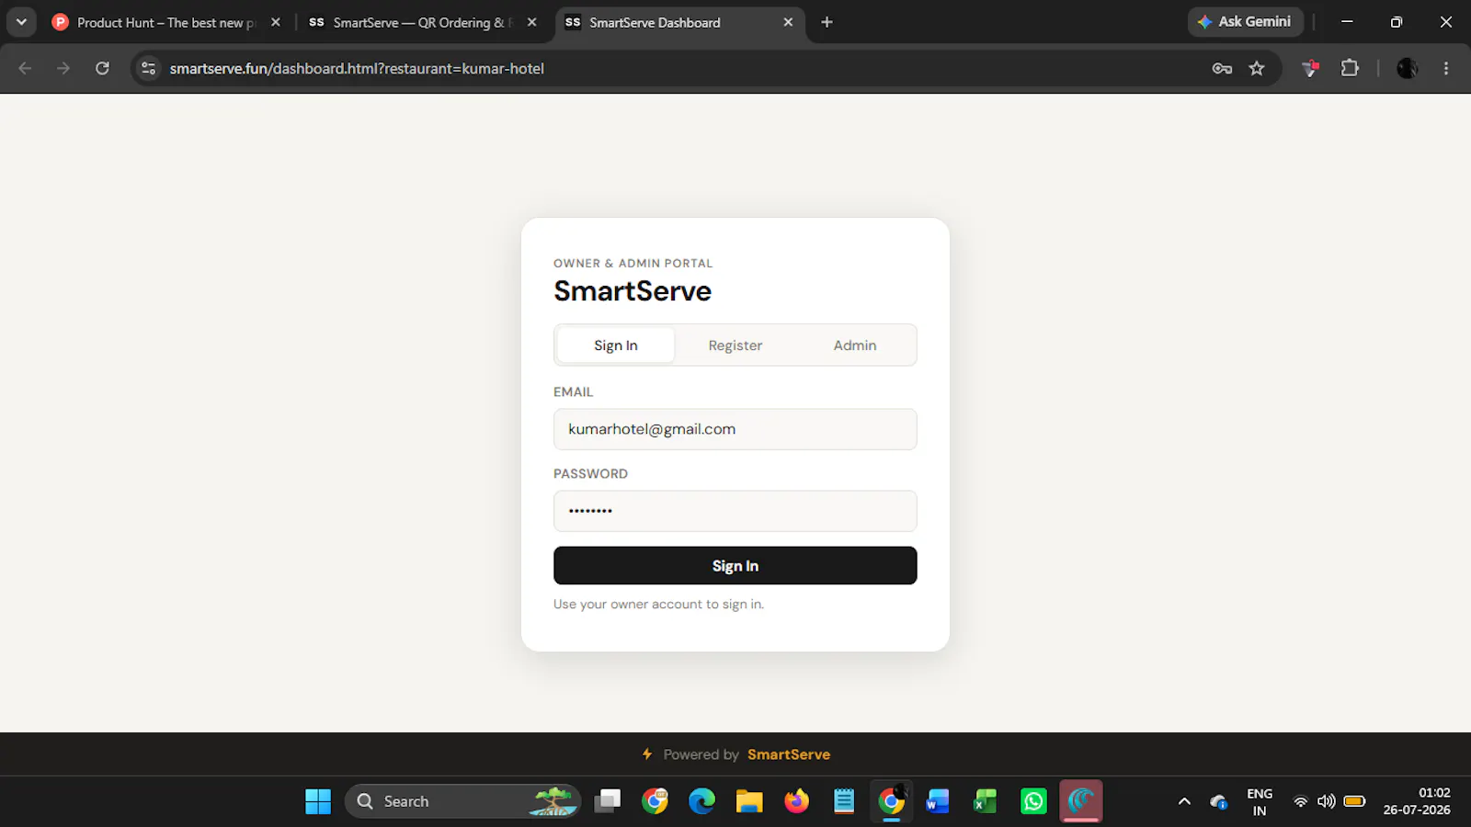Click the address bar URL
1471x827 pixels.
[x=357, y=69]
